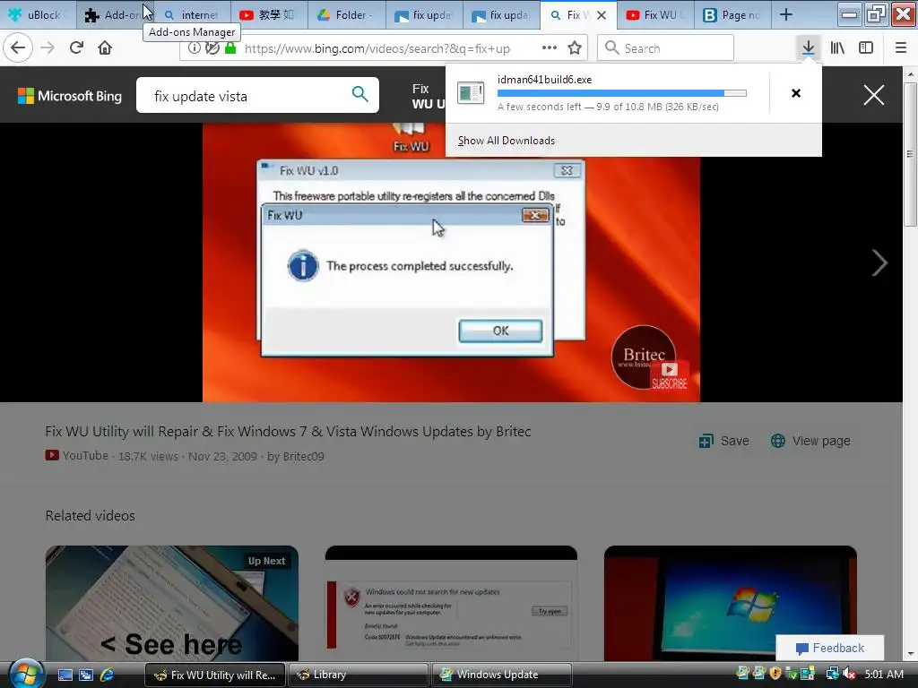
Task: Open the Library toolbar icon
Action: [837, 48]
